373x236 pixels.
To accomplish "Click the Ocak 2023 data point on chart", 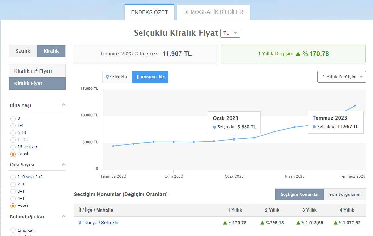I will (x=234, y=139).
